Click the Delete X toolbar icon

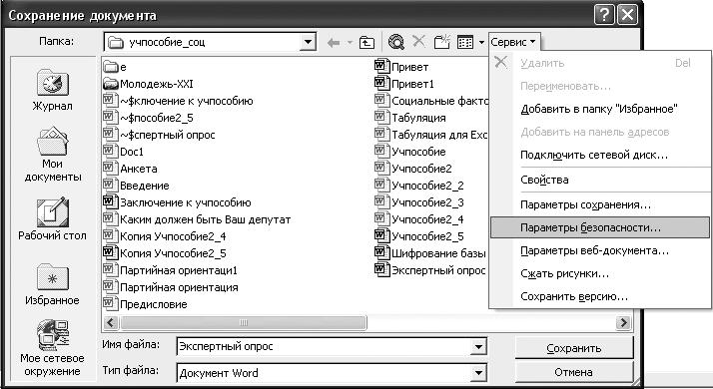tap(418, 41)
